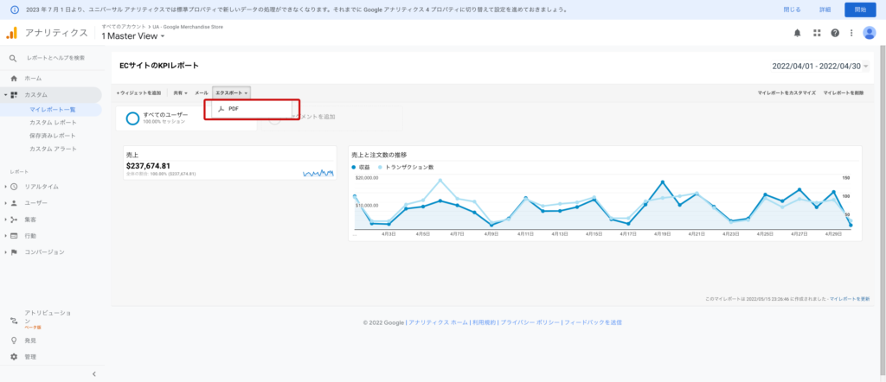Image resolution: width=886 pixels, height=382 pixels.
Task: Click the Google Analytics logo
Action: [12, 33]
